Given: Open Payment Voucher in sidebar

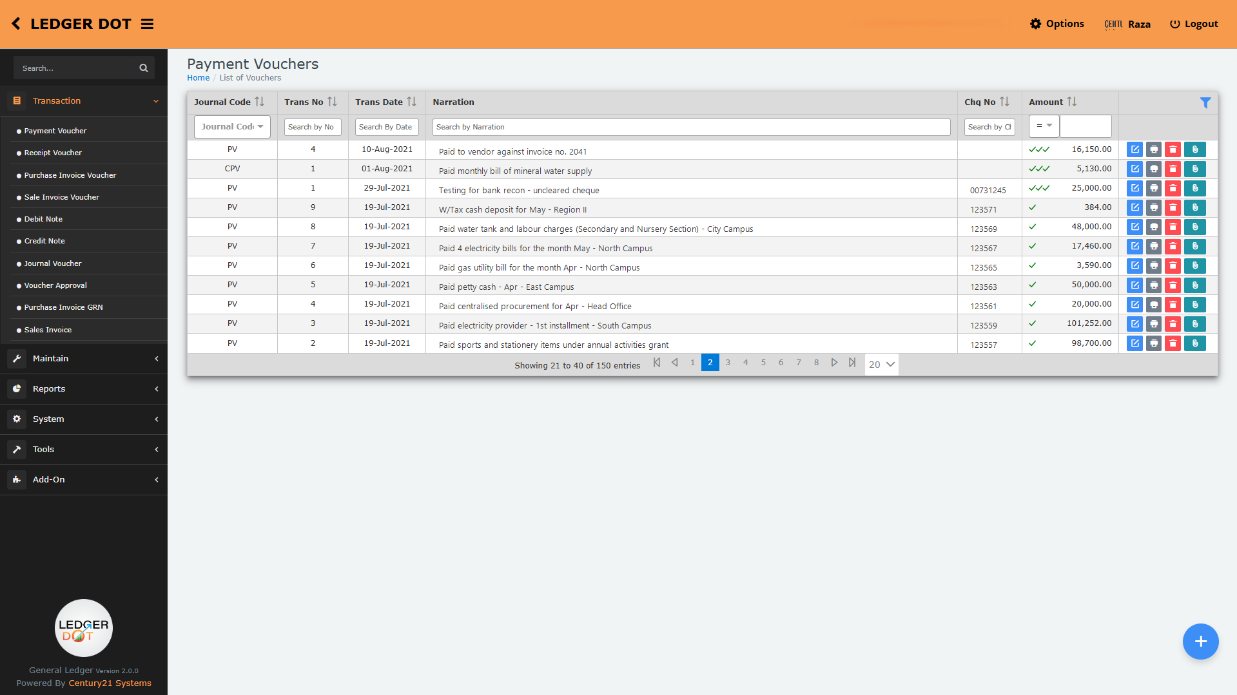Looking at the screenshot, I should tap(55, 131).
